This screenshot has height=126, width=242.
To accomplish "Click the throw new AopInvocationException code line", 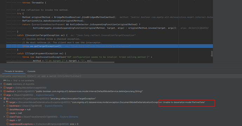I will pyautogui.click(x=87, y=57).
